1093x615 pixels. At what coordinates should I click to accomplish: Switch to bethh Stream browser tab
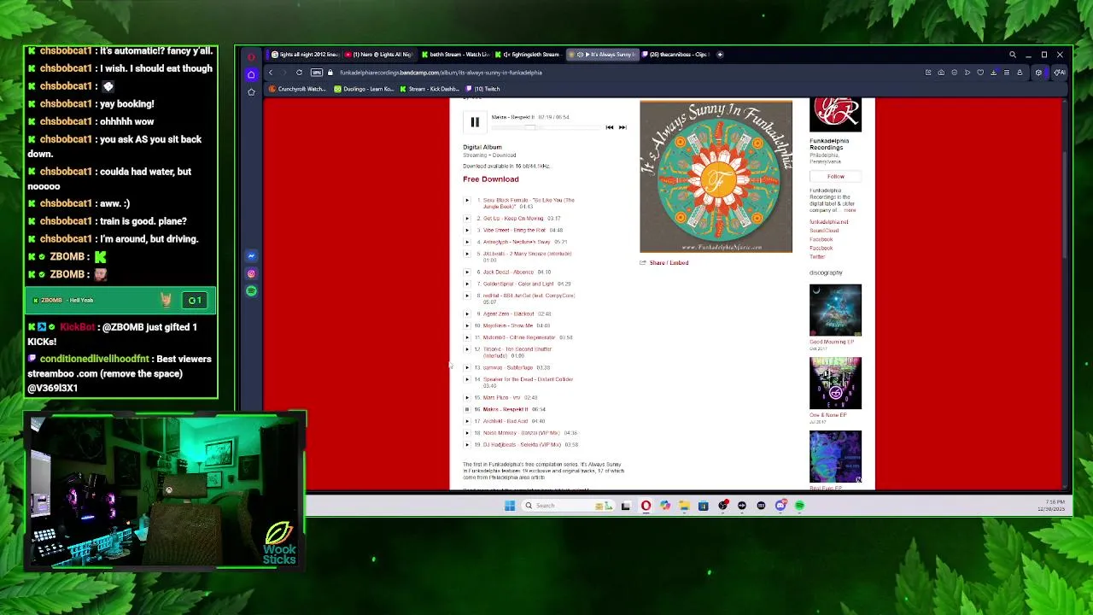coord(455,55)
